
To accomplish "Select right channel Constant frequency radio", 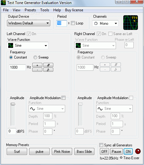I will coord(79,57).
